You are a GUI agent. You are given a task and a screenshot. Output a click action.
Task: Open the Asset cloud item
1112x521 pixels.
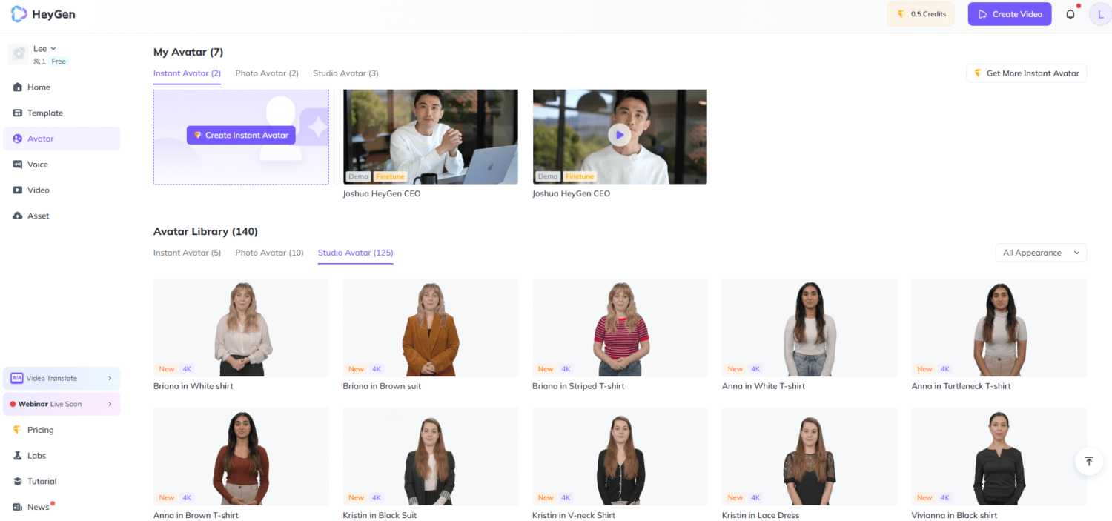38,216
